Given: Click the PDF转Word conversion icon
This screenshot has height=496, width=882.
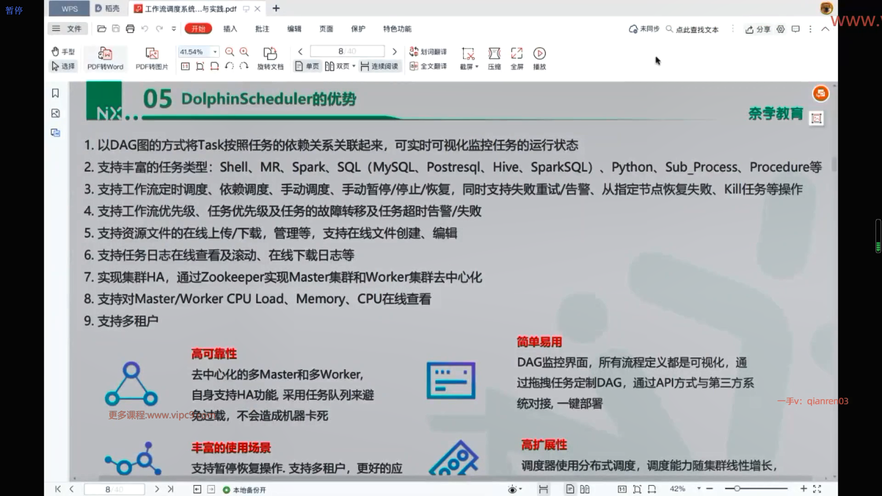Looking at the screenshot, I should (x=105, y=54).
